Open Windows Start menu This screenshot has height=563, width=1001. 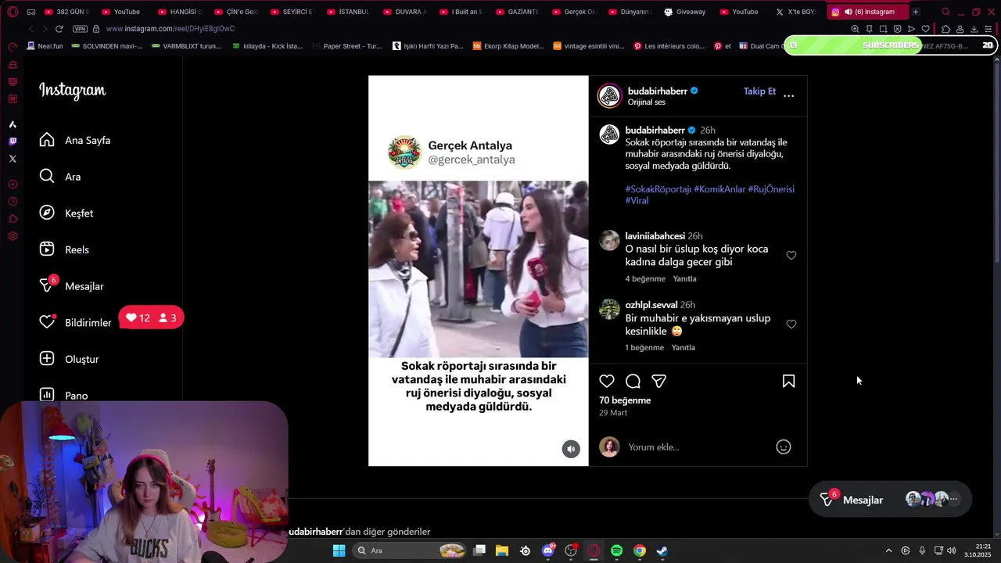(x=339, y=550)
